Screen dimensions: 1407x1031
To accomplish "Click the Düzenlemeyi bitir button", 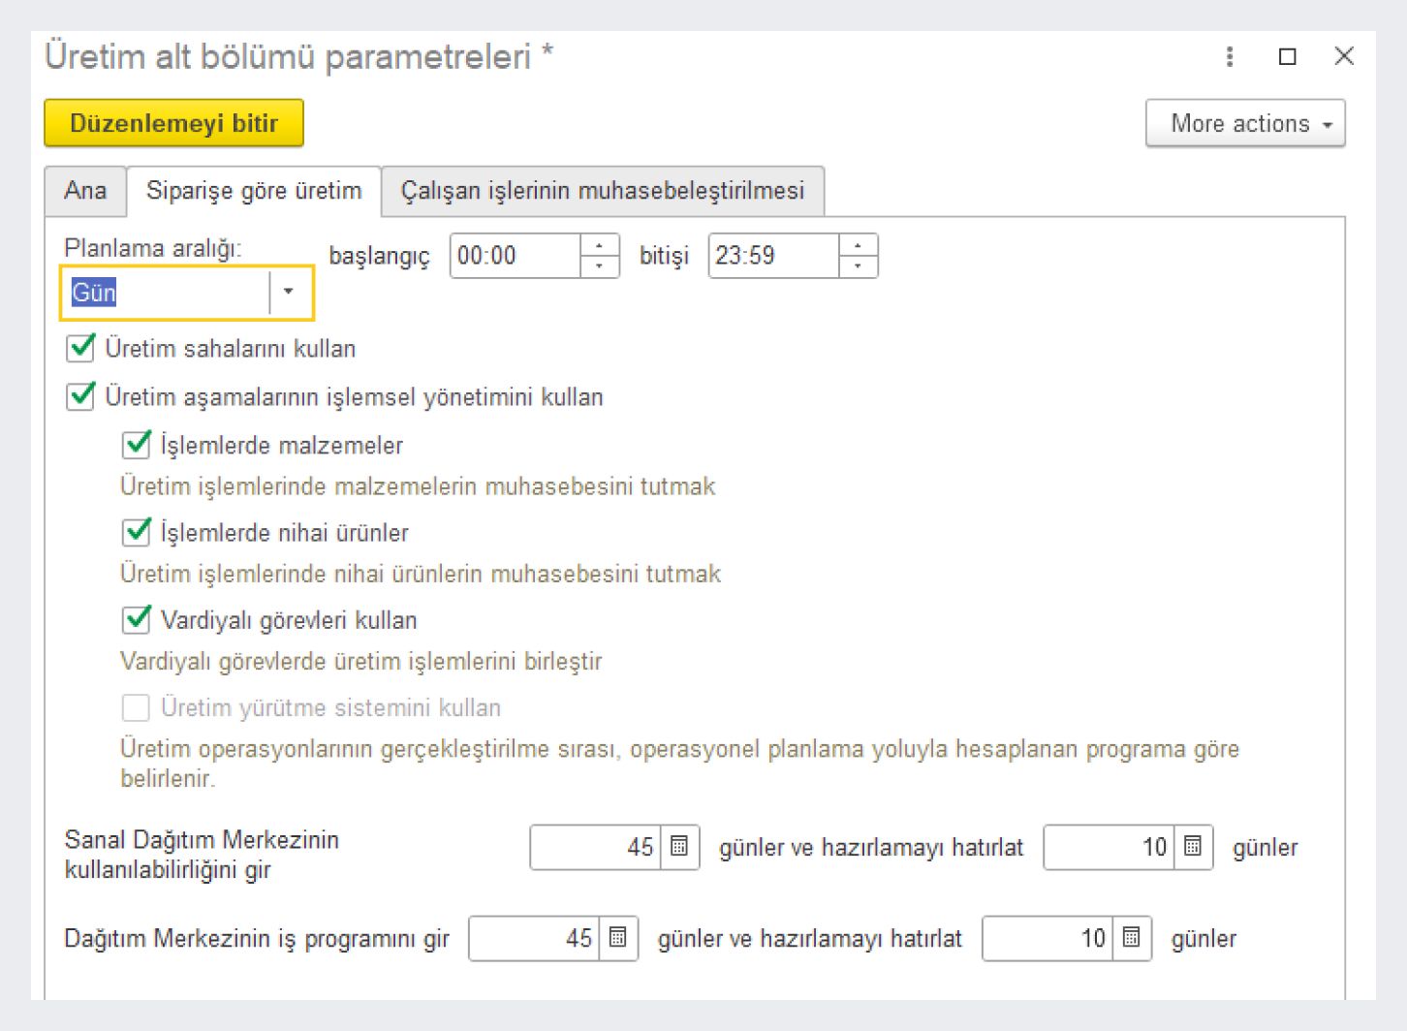I will pos(174,124).
